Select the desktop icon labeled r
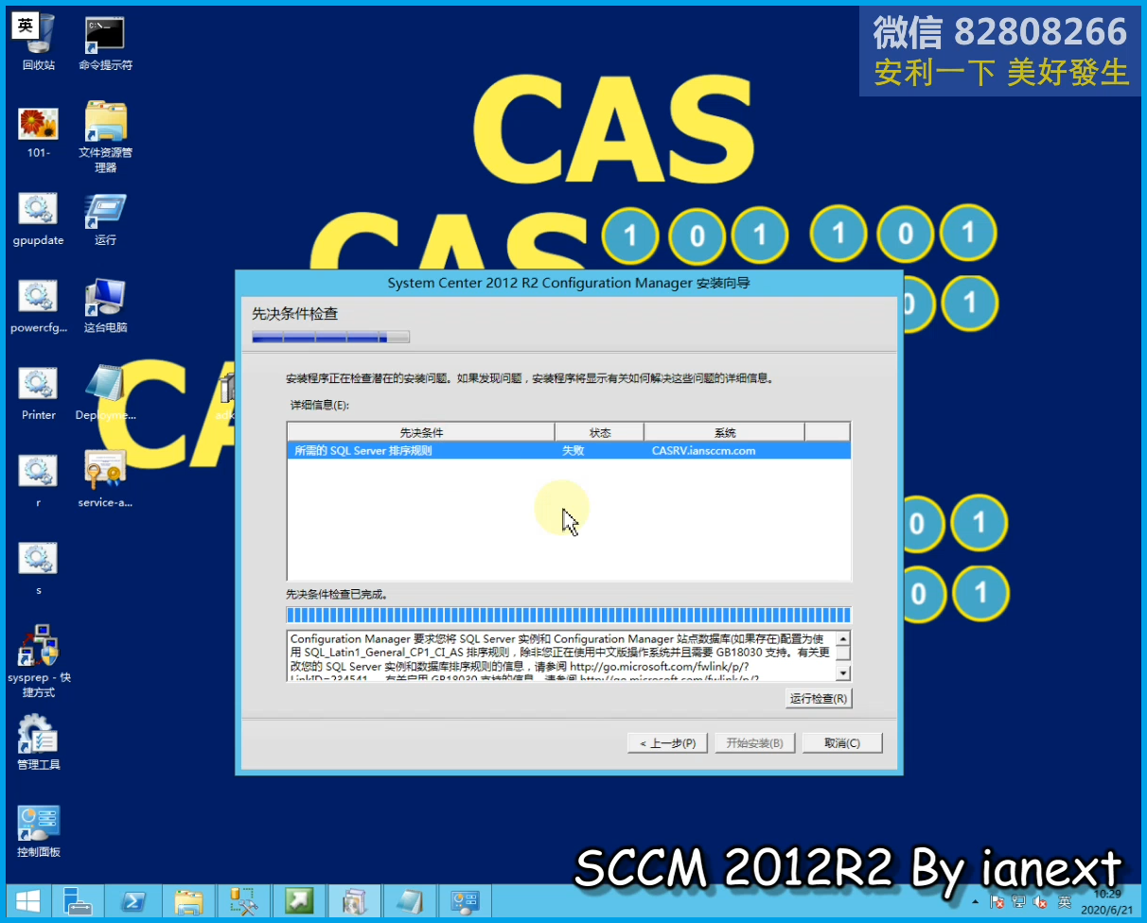This screenshot has width=1147, height=923. (x=39, y=481)
